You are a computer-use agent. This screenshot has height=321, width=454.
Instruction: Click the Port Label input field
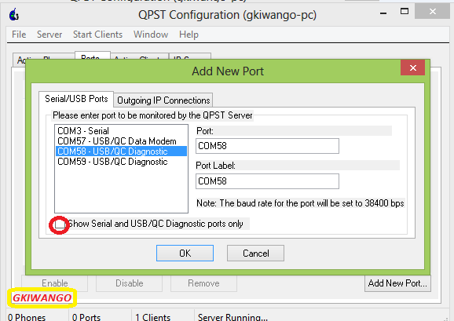tap(267, 181)
